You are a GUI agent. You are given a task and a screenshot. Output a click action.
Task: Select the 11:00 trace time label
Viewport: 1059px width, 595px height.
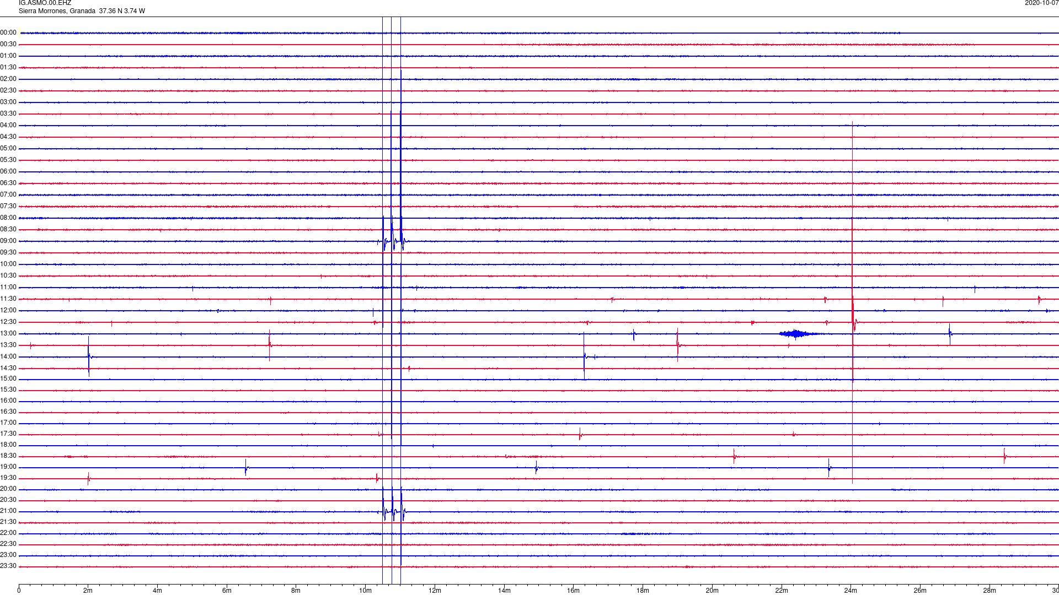point(8,288)
